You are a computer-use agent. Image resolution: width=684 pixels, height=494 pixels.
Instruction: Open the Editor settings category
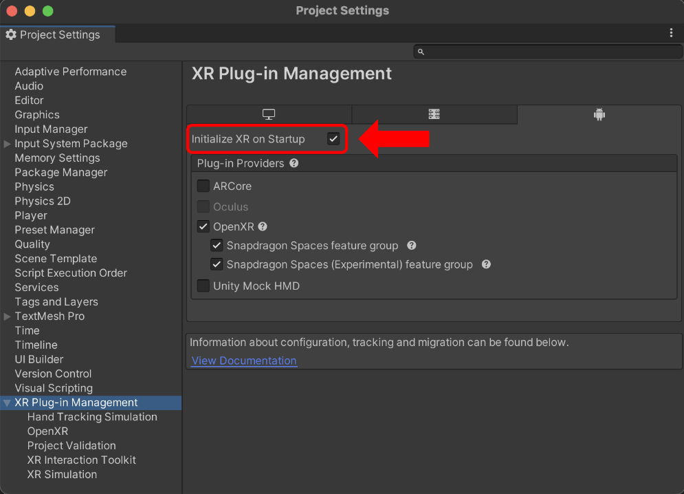click(30, 100)
